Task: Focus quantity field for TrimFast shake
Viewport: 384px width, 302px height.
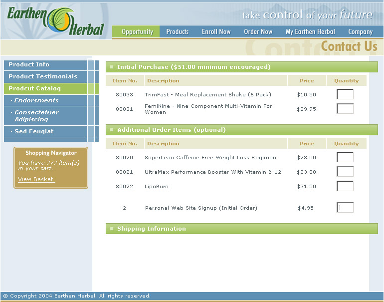Action: point(345,94)
